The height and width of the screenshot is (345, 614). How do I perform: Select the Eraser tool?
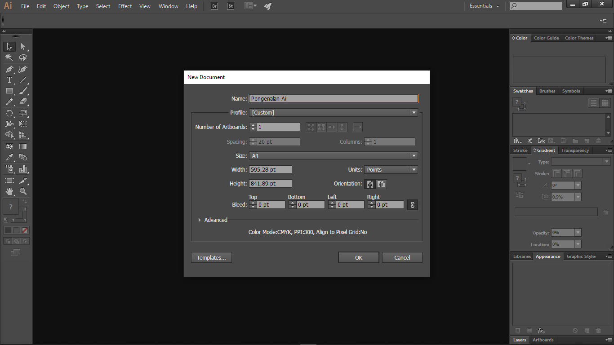coord(23,102)
